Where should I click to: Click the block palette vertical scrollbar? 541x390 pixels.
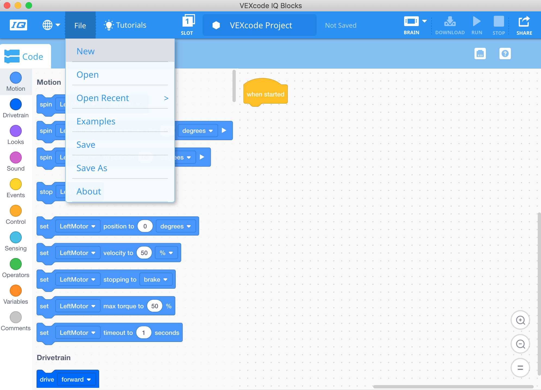click(x=234, y=86)
